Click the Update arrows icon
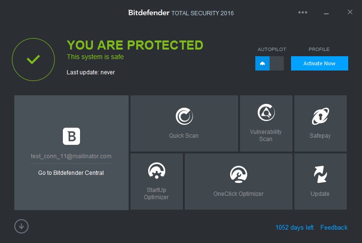The height and width of the screenshot is (243, 362). click(x=320, y=174)
